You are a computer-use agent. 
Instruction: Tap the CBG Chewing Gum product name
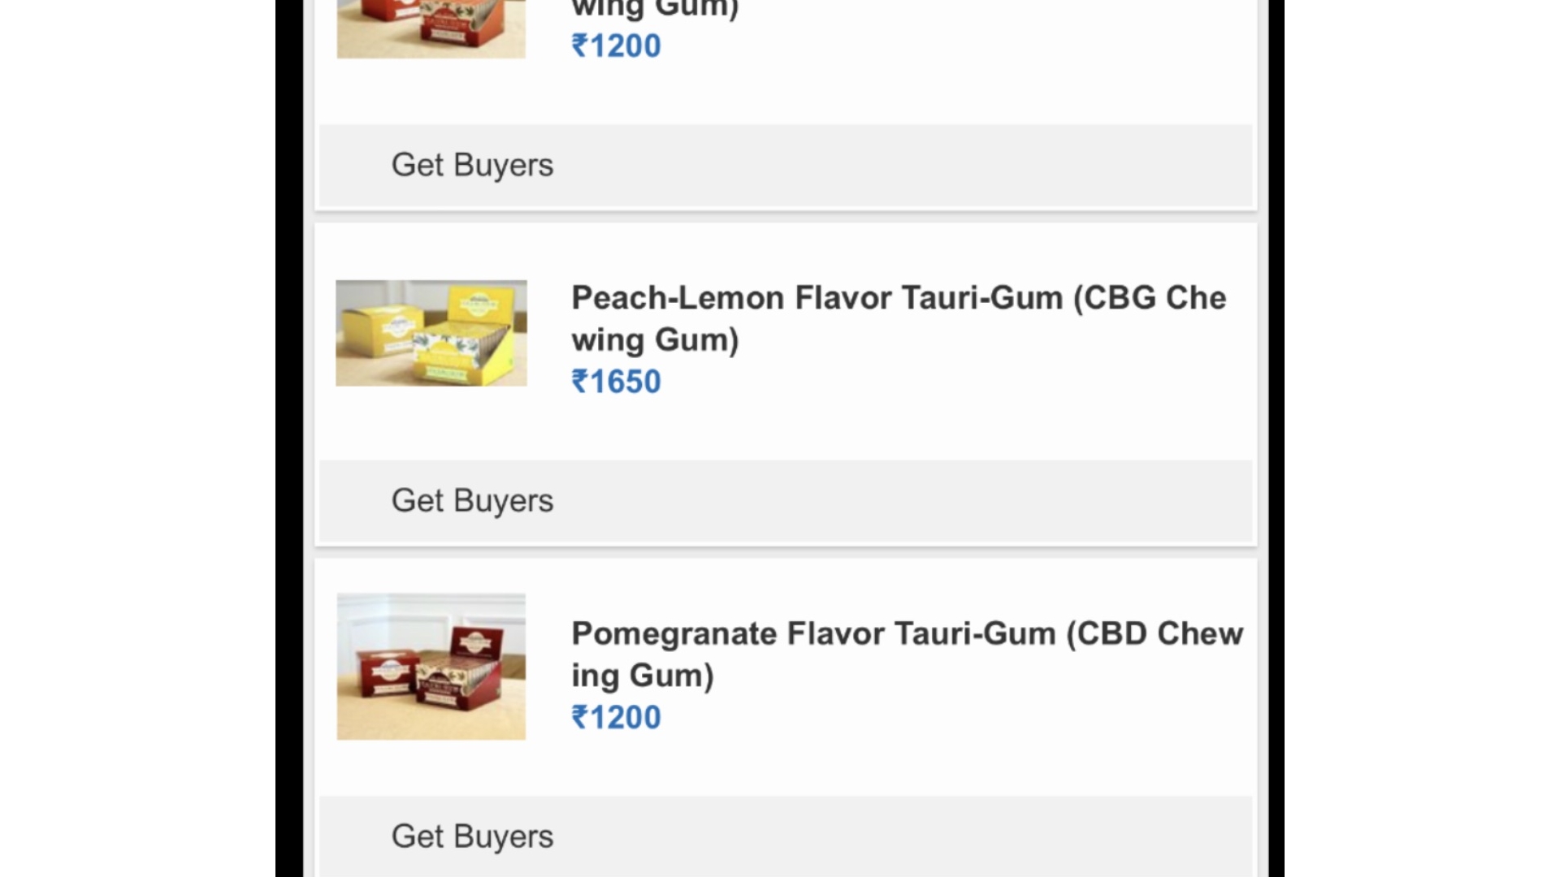(898, 318)
